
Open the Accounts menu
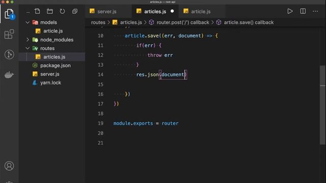pos(9,166)
